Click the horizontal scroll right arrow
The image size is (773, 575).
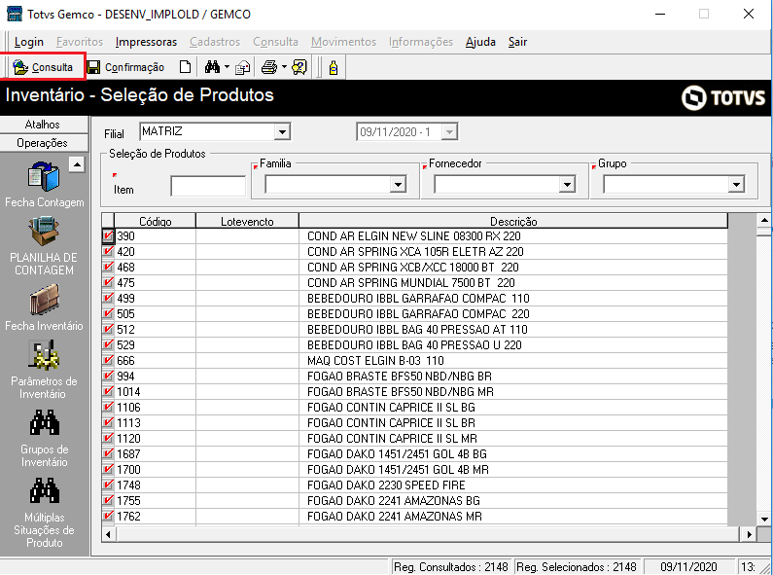(749, 534)
